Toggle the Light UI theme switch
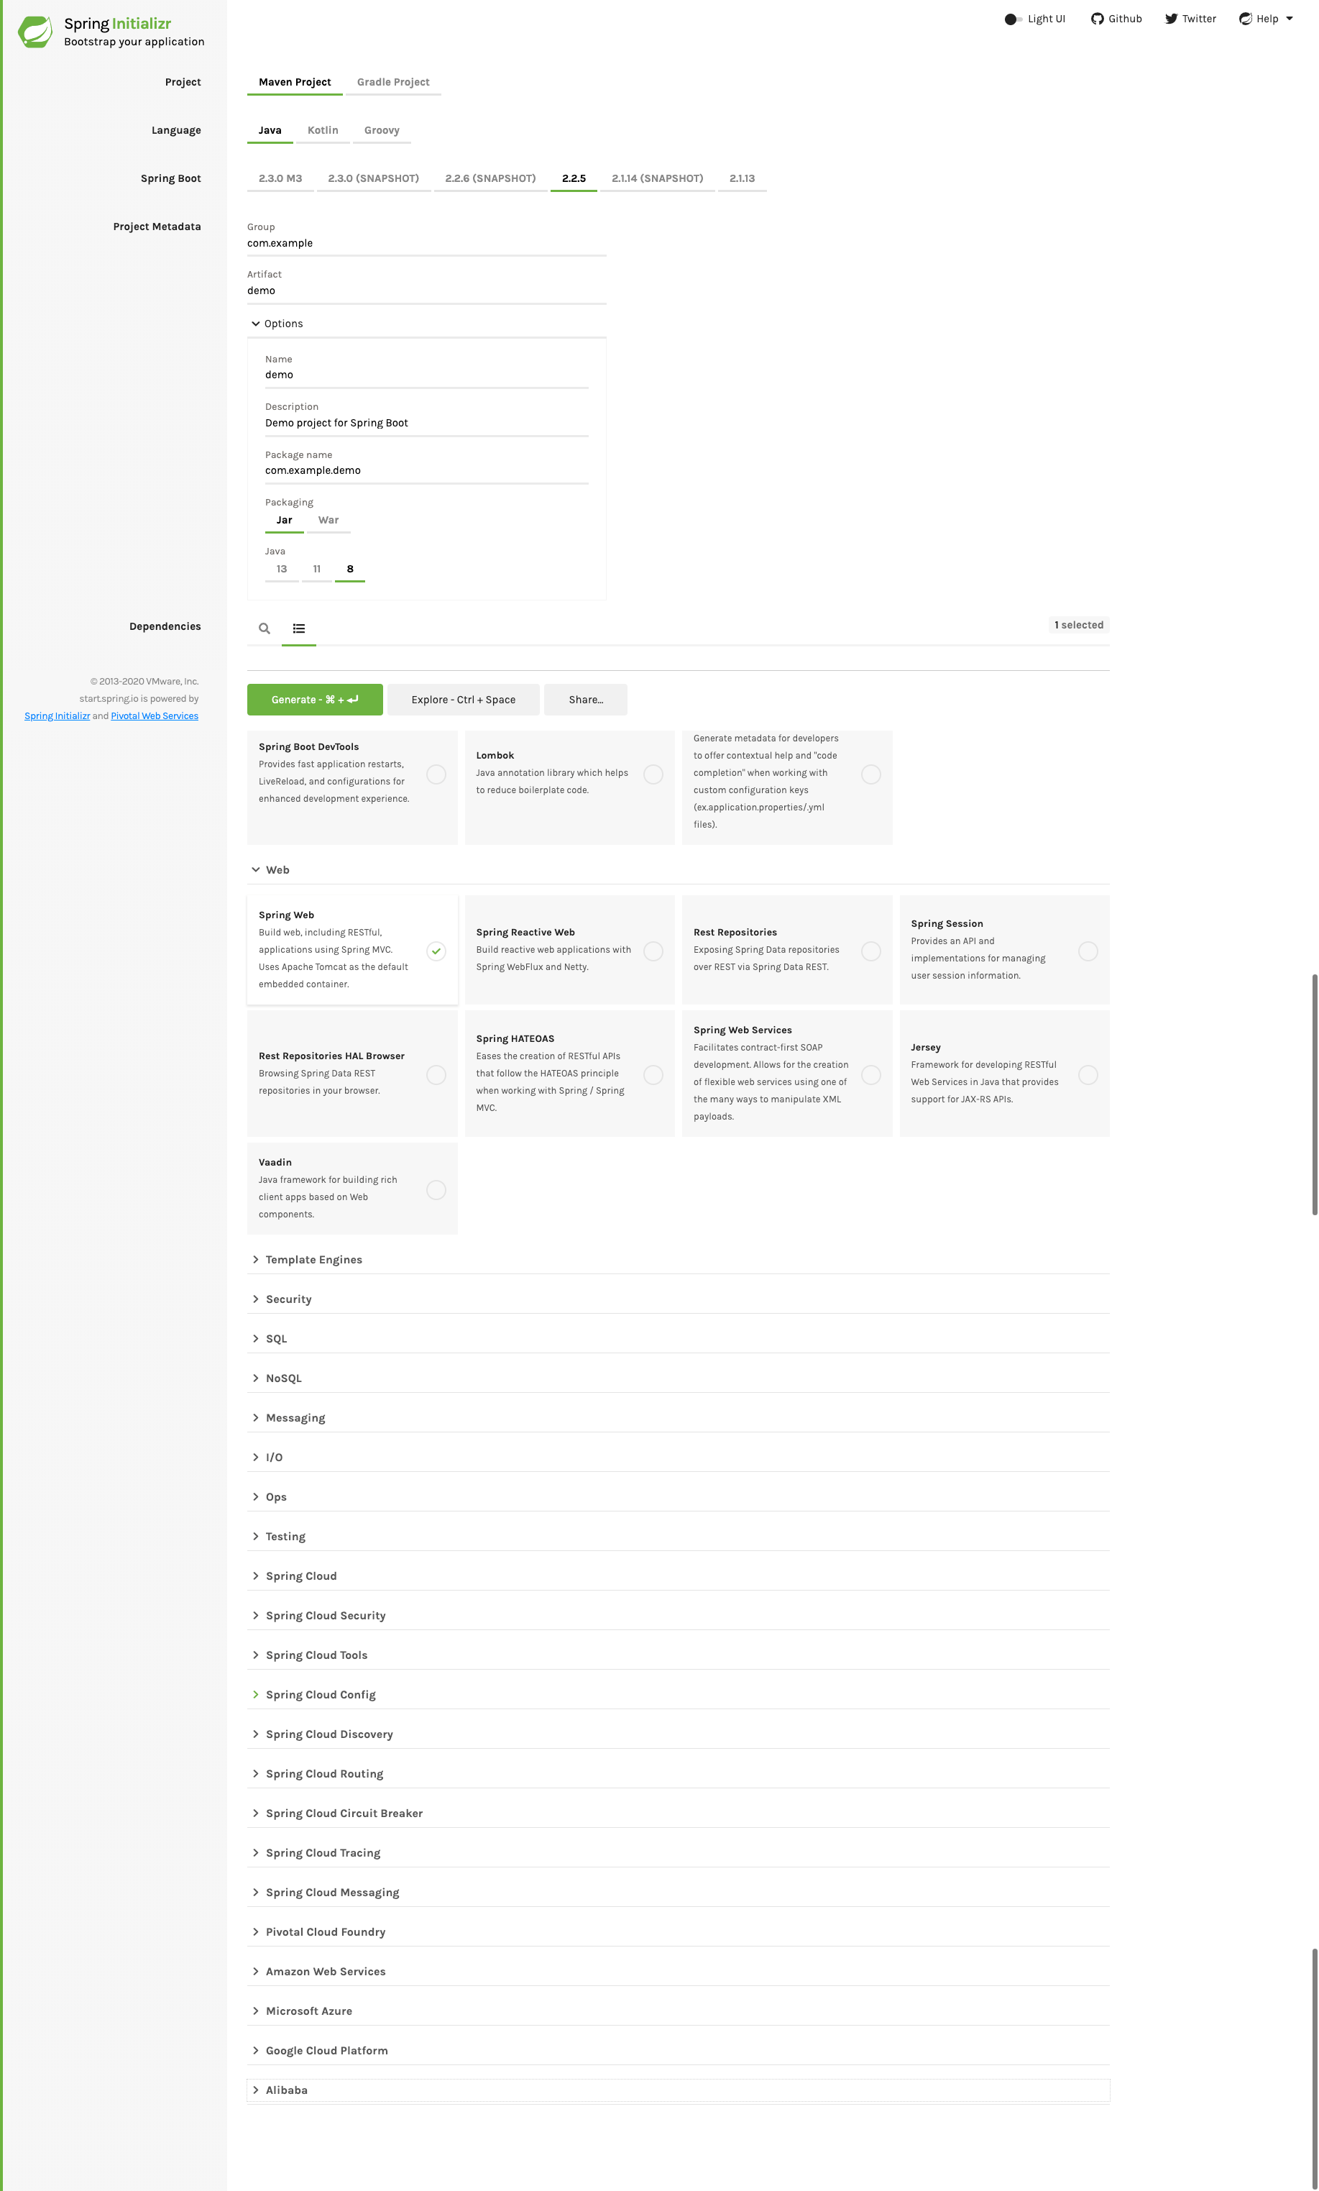 [1012, 19]
